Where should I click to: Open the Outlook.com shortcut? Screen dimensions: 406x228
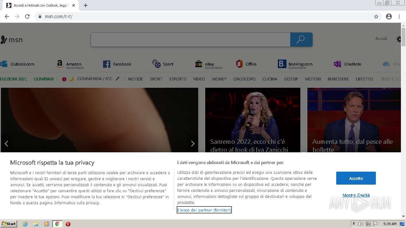coord(17,64)
